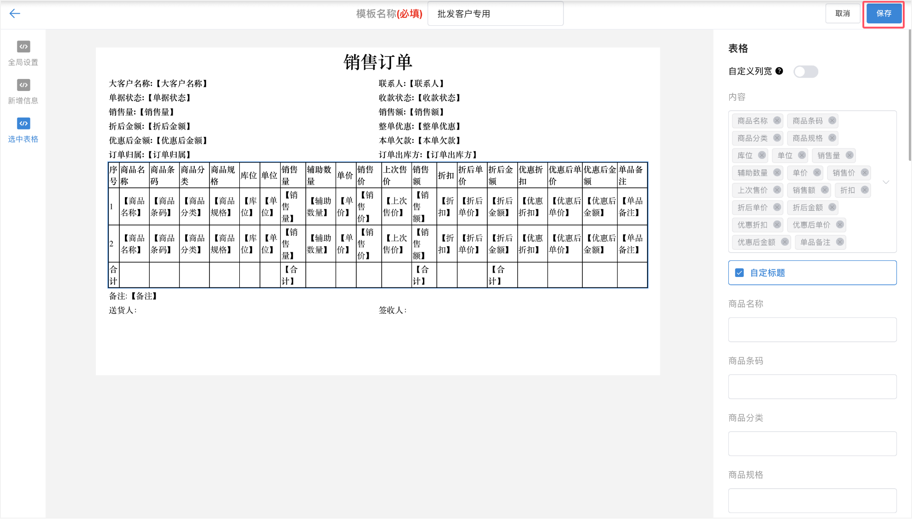Click the back arrow icon

coord(15,14)
